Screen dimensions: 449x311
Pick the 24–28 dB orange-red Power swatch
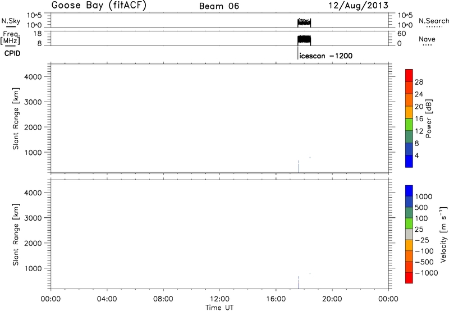pos(409,87)
